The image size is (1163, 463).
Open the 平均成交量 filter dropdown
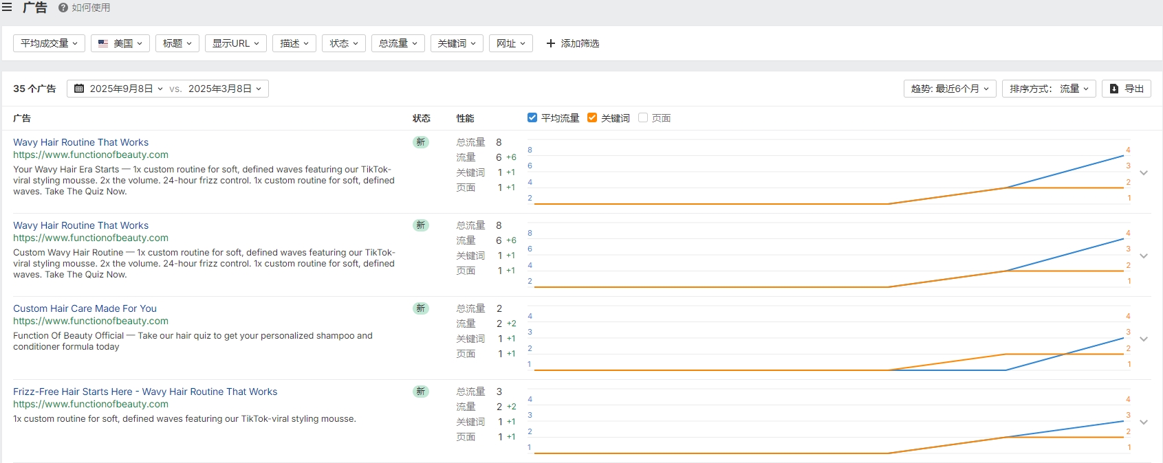pos(50,43)
